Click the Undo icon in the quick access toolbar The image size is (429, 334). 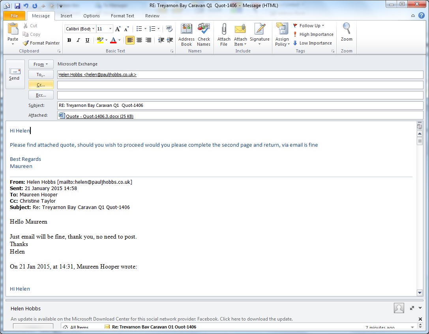click(26, 6)
